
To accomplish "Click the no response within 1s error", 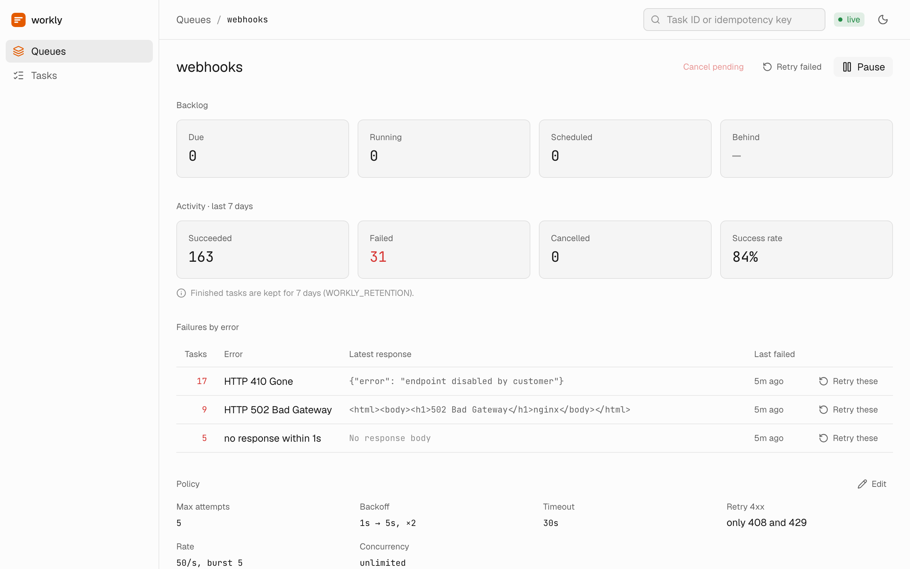I will click(272, 438).
